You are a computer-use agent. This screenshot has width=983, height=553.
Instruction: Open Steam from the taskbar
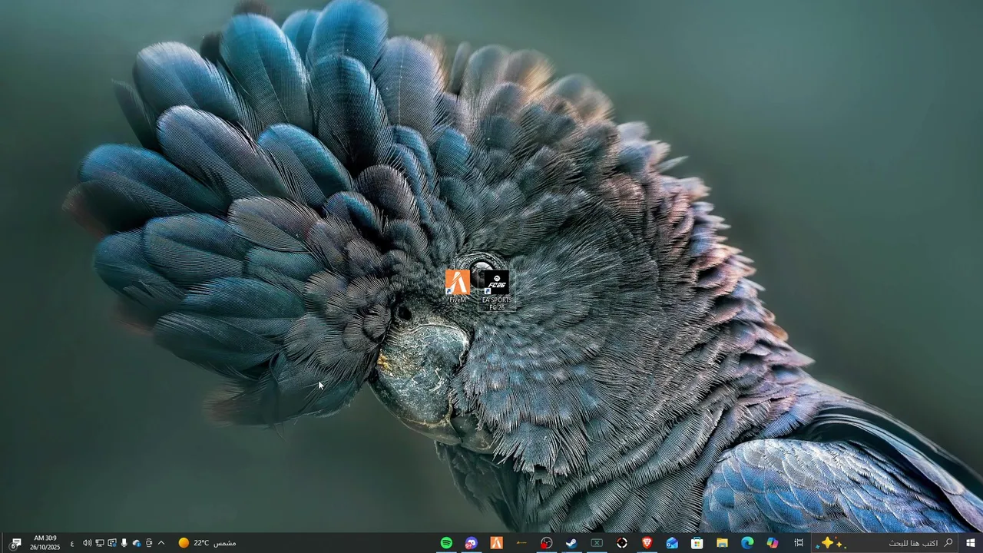point(571,543)
